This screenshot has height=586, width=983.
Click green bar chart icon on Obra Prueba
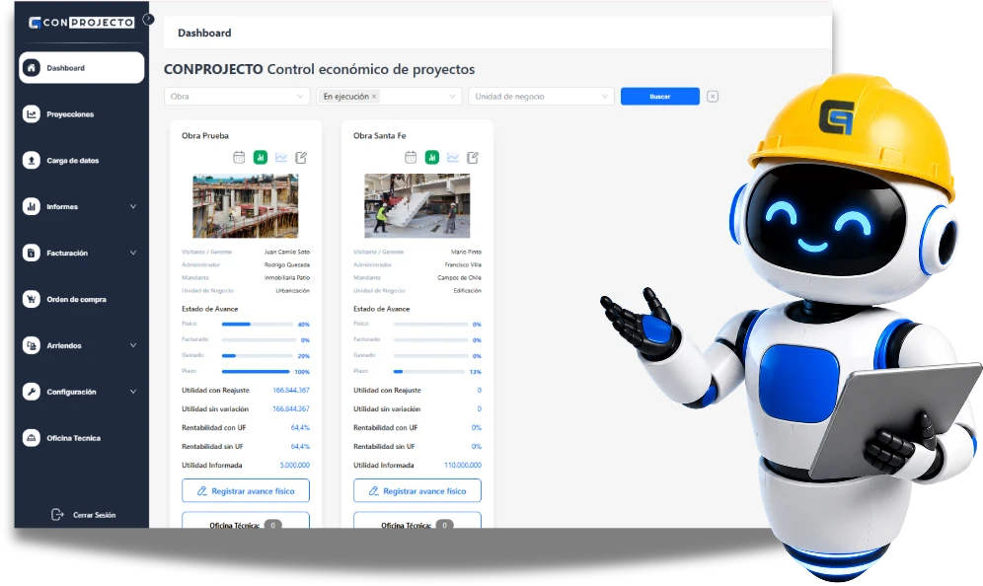tap(261, 157)
